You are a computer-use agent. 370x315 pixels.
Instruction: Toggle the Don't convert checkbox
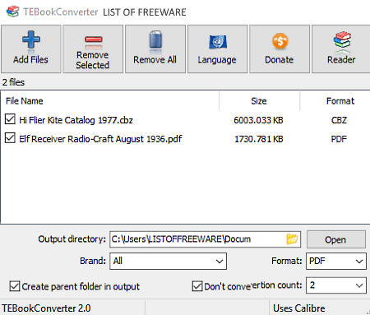(x=197, y=286)
